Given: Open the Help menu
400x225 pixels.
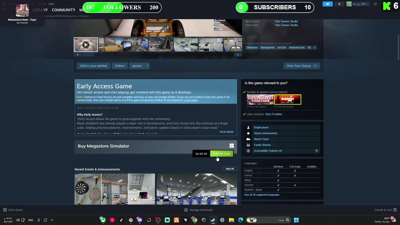Looking at the screenshot, I should [x=51, y=4].
